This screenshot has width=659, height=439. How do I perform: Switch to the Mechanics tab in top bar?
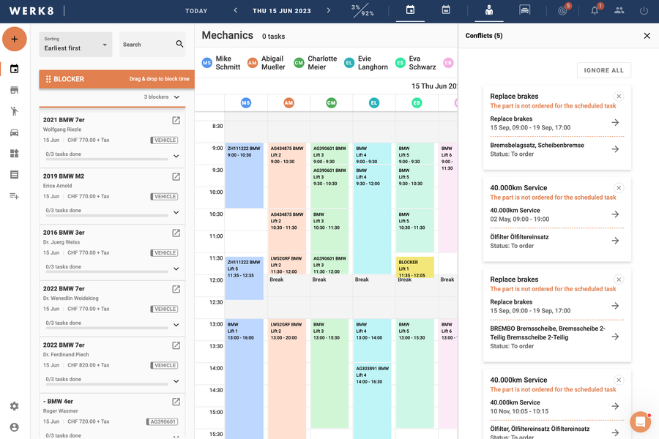point(488,11)
